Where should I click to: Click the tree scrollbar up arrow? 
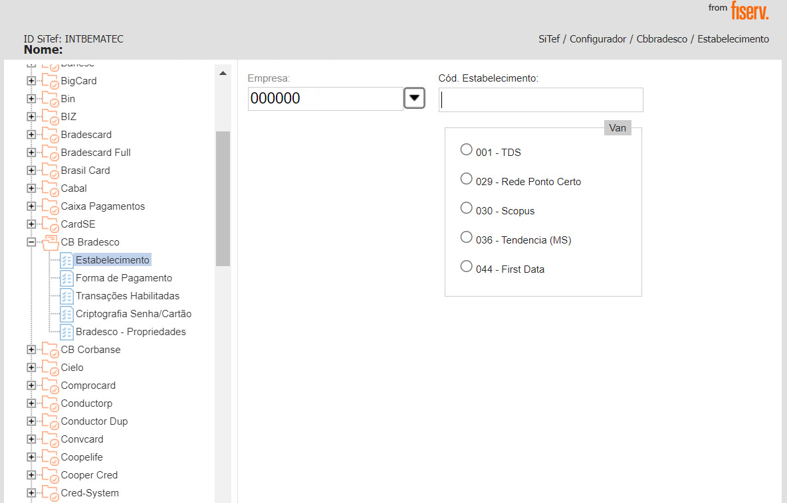coord(223,73)
